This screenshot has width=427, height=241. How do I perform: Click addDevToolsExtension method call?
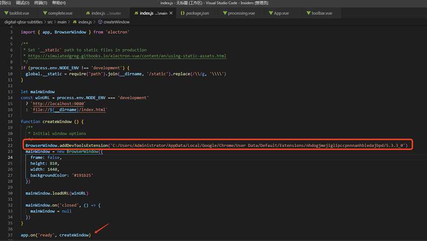click(84, 145)
